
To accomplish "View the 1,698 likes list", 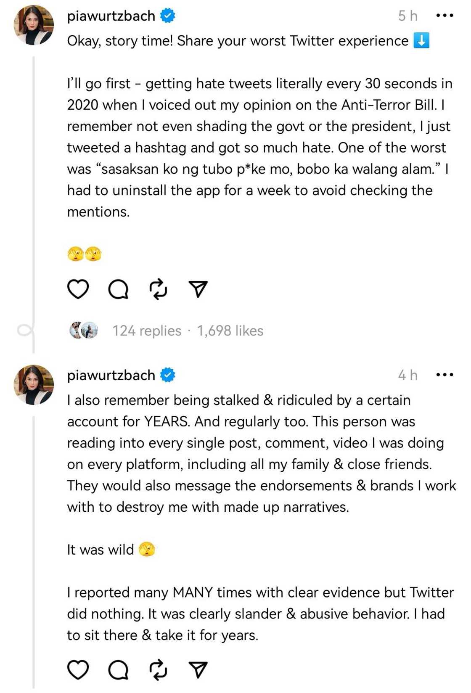I will click(x=230, y=331).
